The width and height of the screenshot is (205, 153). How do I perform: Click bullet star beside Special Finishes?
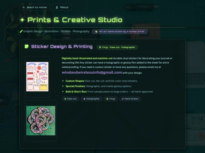(x=63, y=86)
